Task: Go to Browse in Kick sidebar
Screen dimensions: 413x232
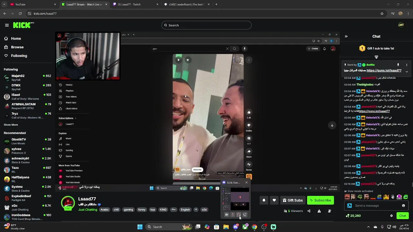Action: pos(17,47)
